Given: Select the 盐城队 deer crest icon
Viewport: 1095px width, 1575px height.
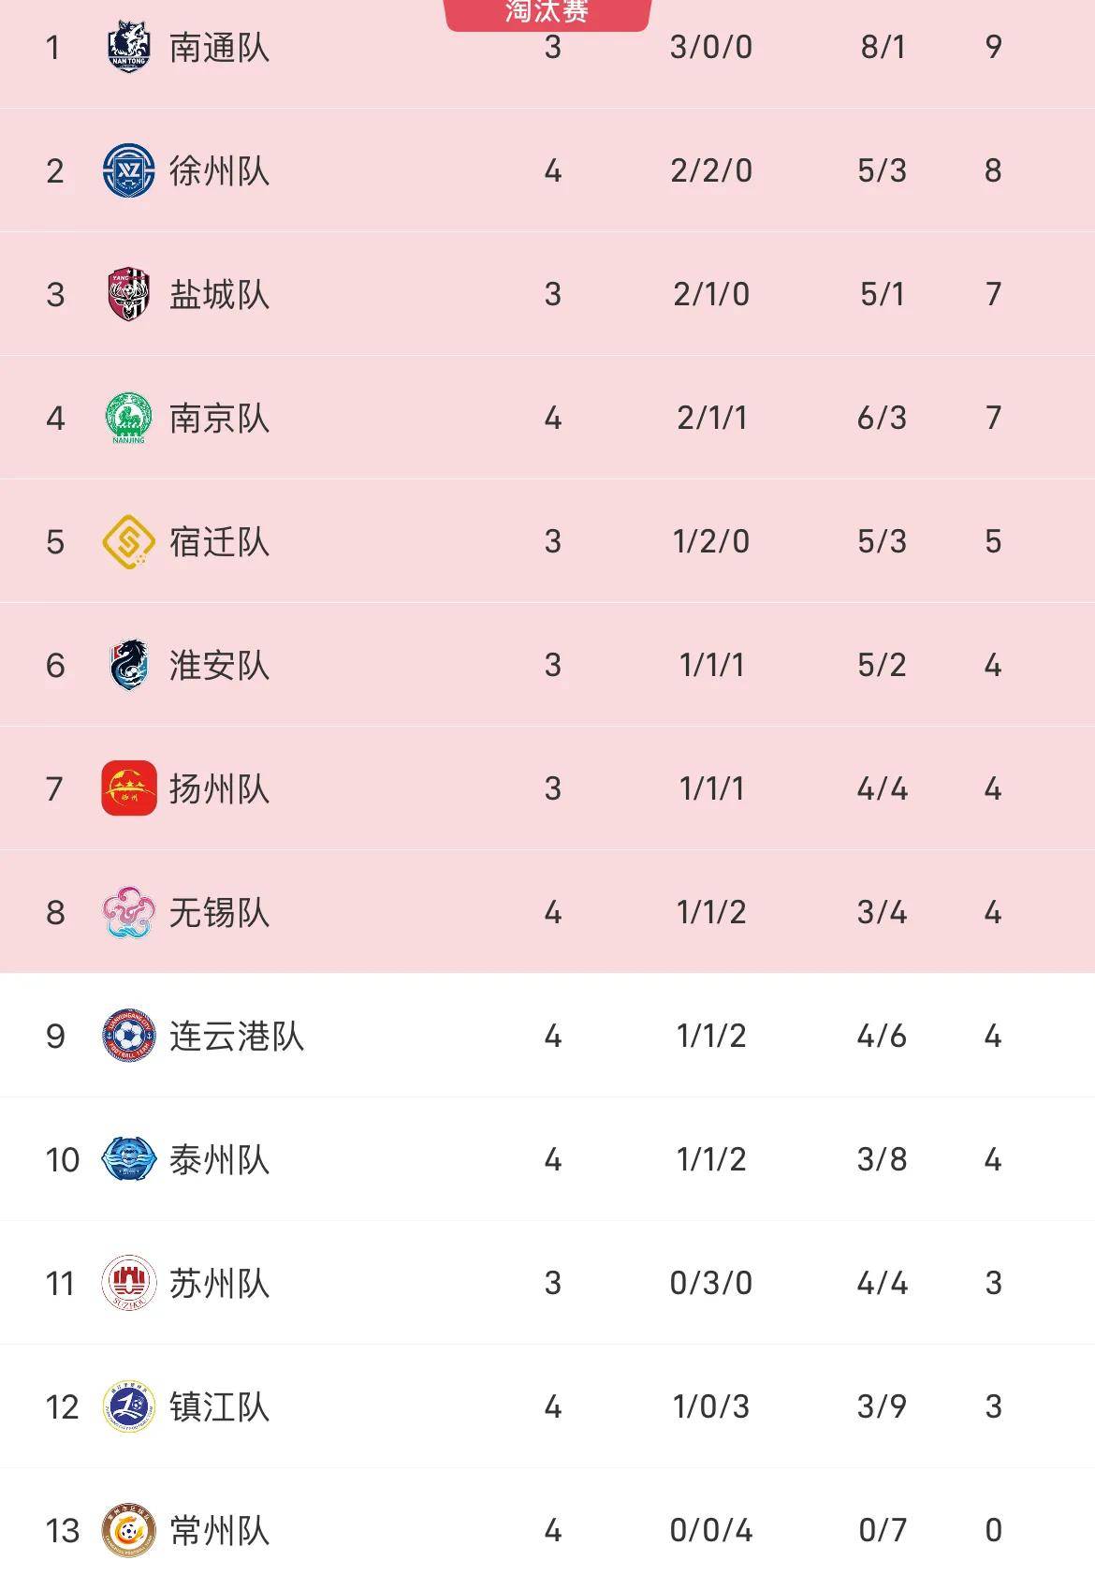Looking at the screenshot, I should click(128, 294).
